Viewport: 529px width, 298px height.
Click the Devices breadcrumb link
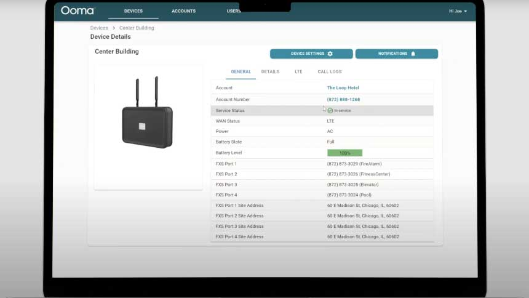tap(99, 28)
